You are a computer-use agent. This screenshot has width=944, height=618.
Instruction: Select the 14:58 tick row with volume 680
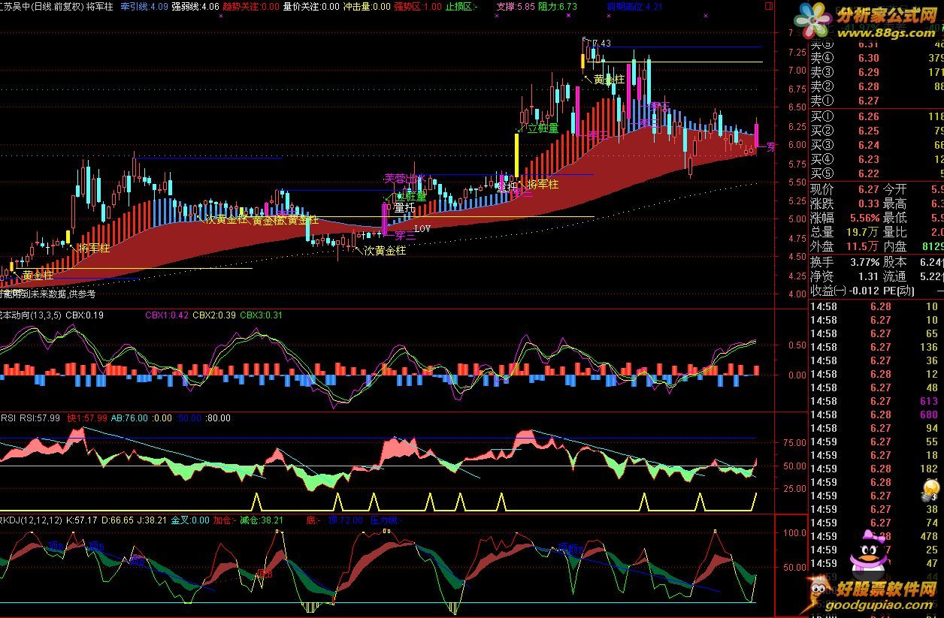(x=876, y=415)
